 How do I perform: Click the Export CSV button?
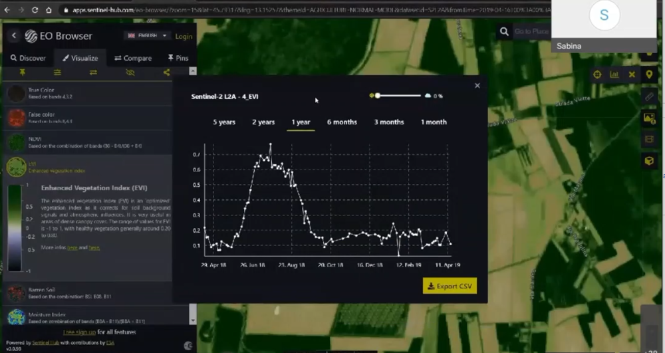[x=450, y=286]
